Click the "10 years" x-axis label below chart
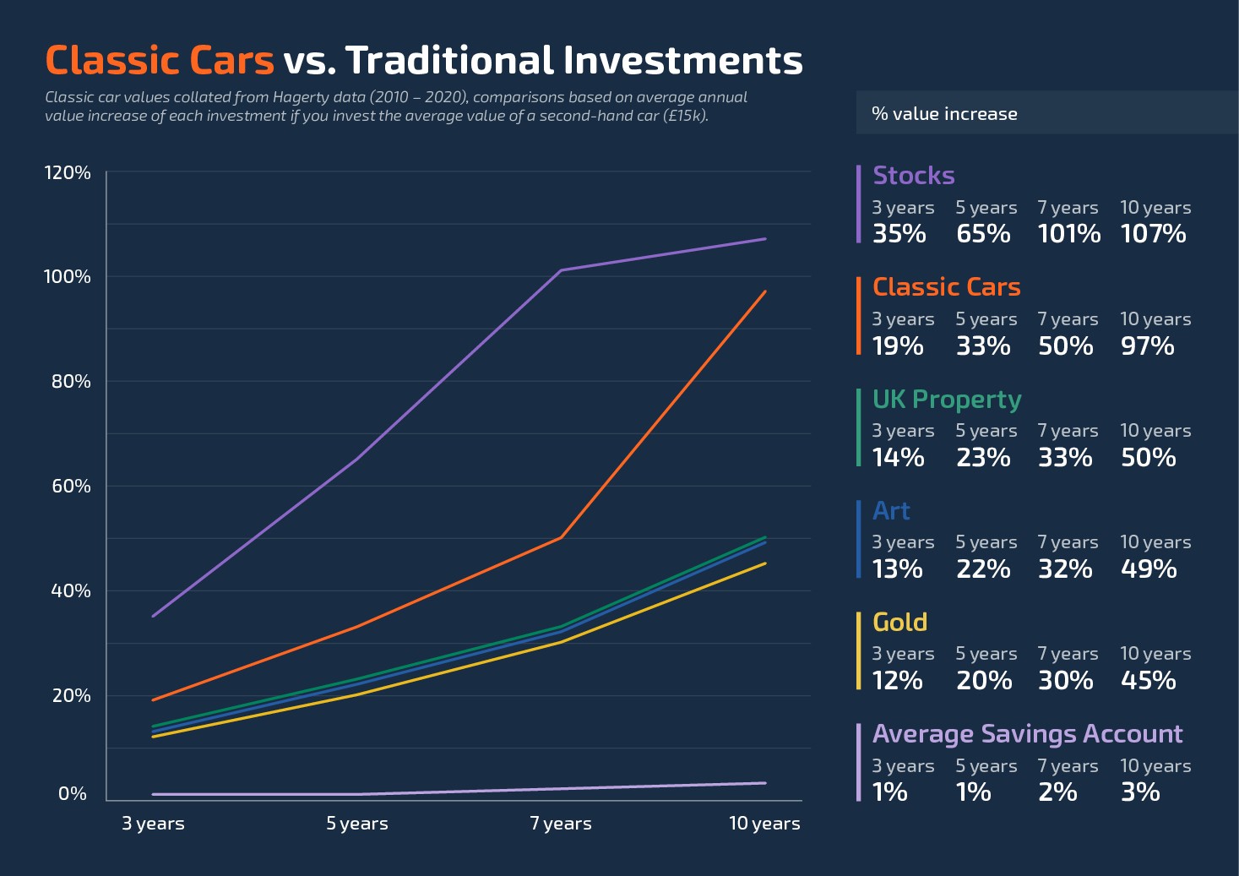Image resolution: width=1239 pixels, height=876 pixels. [764, 824]
